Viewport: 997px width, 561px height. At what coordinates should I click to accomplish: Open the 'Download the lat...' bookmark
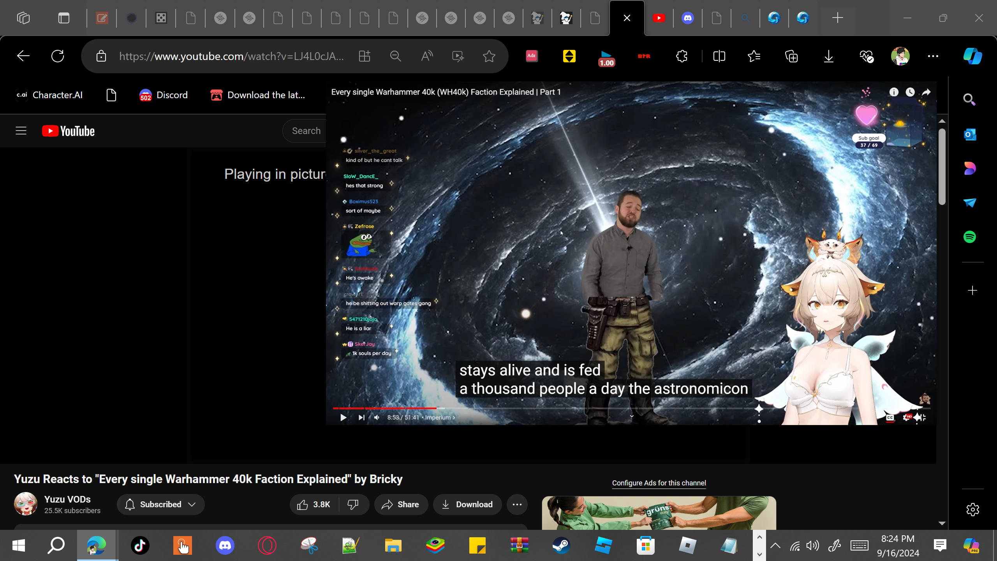tap(258, 95)
